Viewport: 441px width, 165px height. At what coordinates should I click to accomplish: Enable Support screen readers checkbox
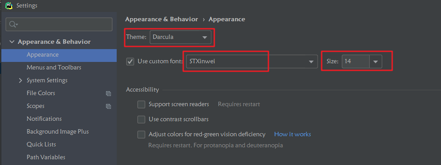pyautogui.click(x=141, y=104)
